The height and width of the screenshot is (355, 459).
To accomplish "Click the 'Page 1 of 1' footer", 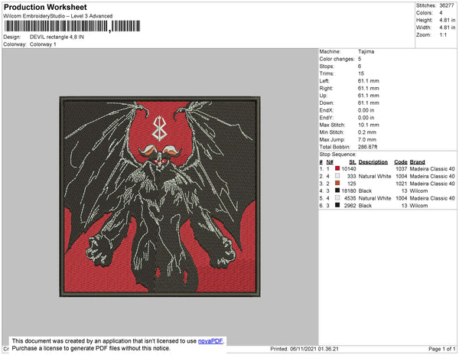I will (441, 349).
